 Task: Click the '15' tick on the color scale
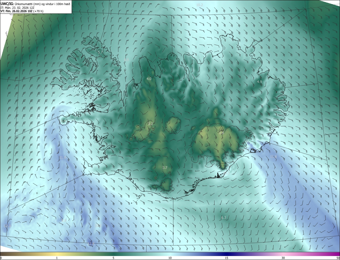click(x=227, y=258)
